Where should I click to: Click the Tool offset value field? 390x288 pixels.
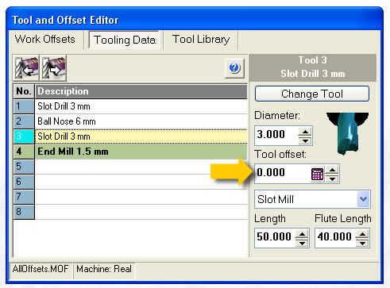point(282,174)
